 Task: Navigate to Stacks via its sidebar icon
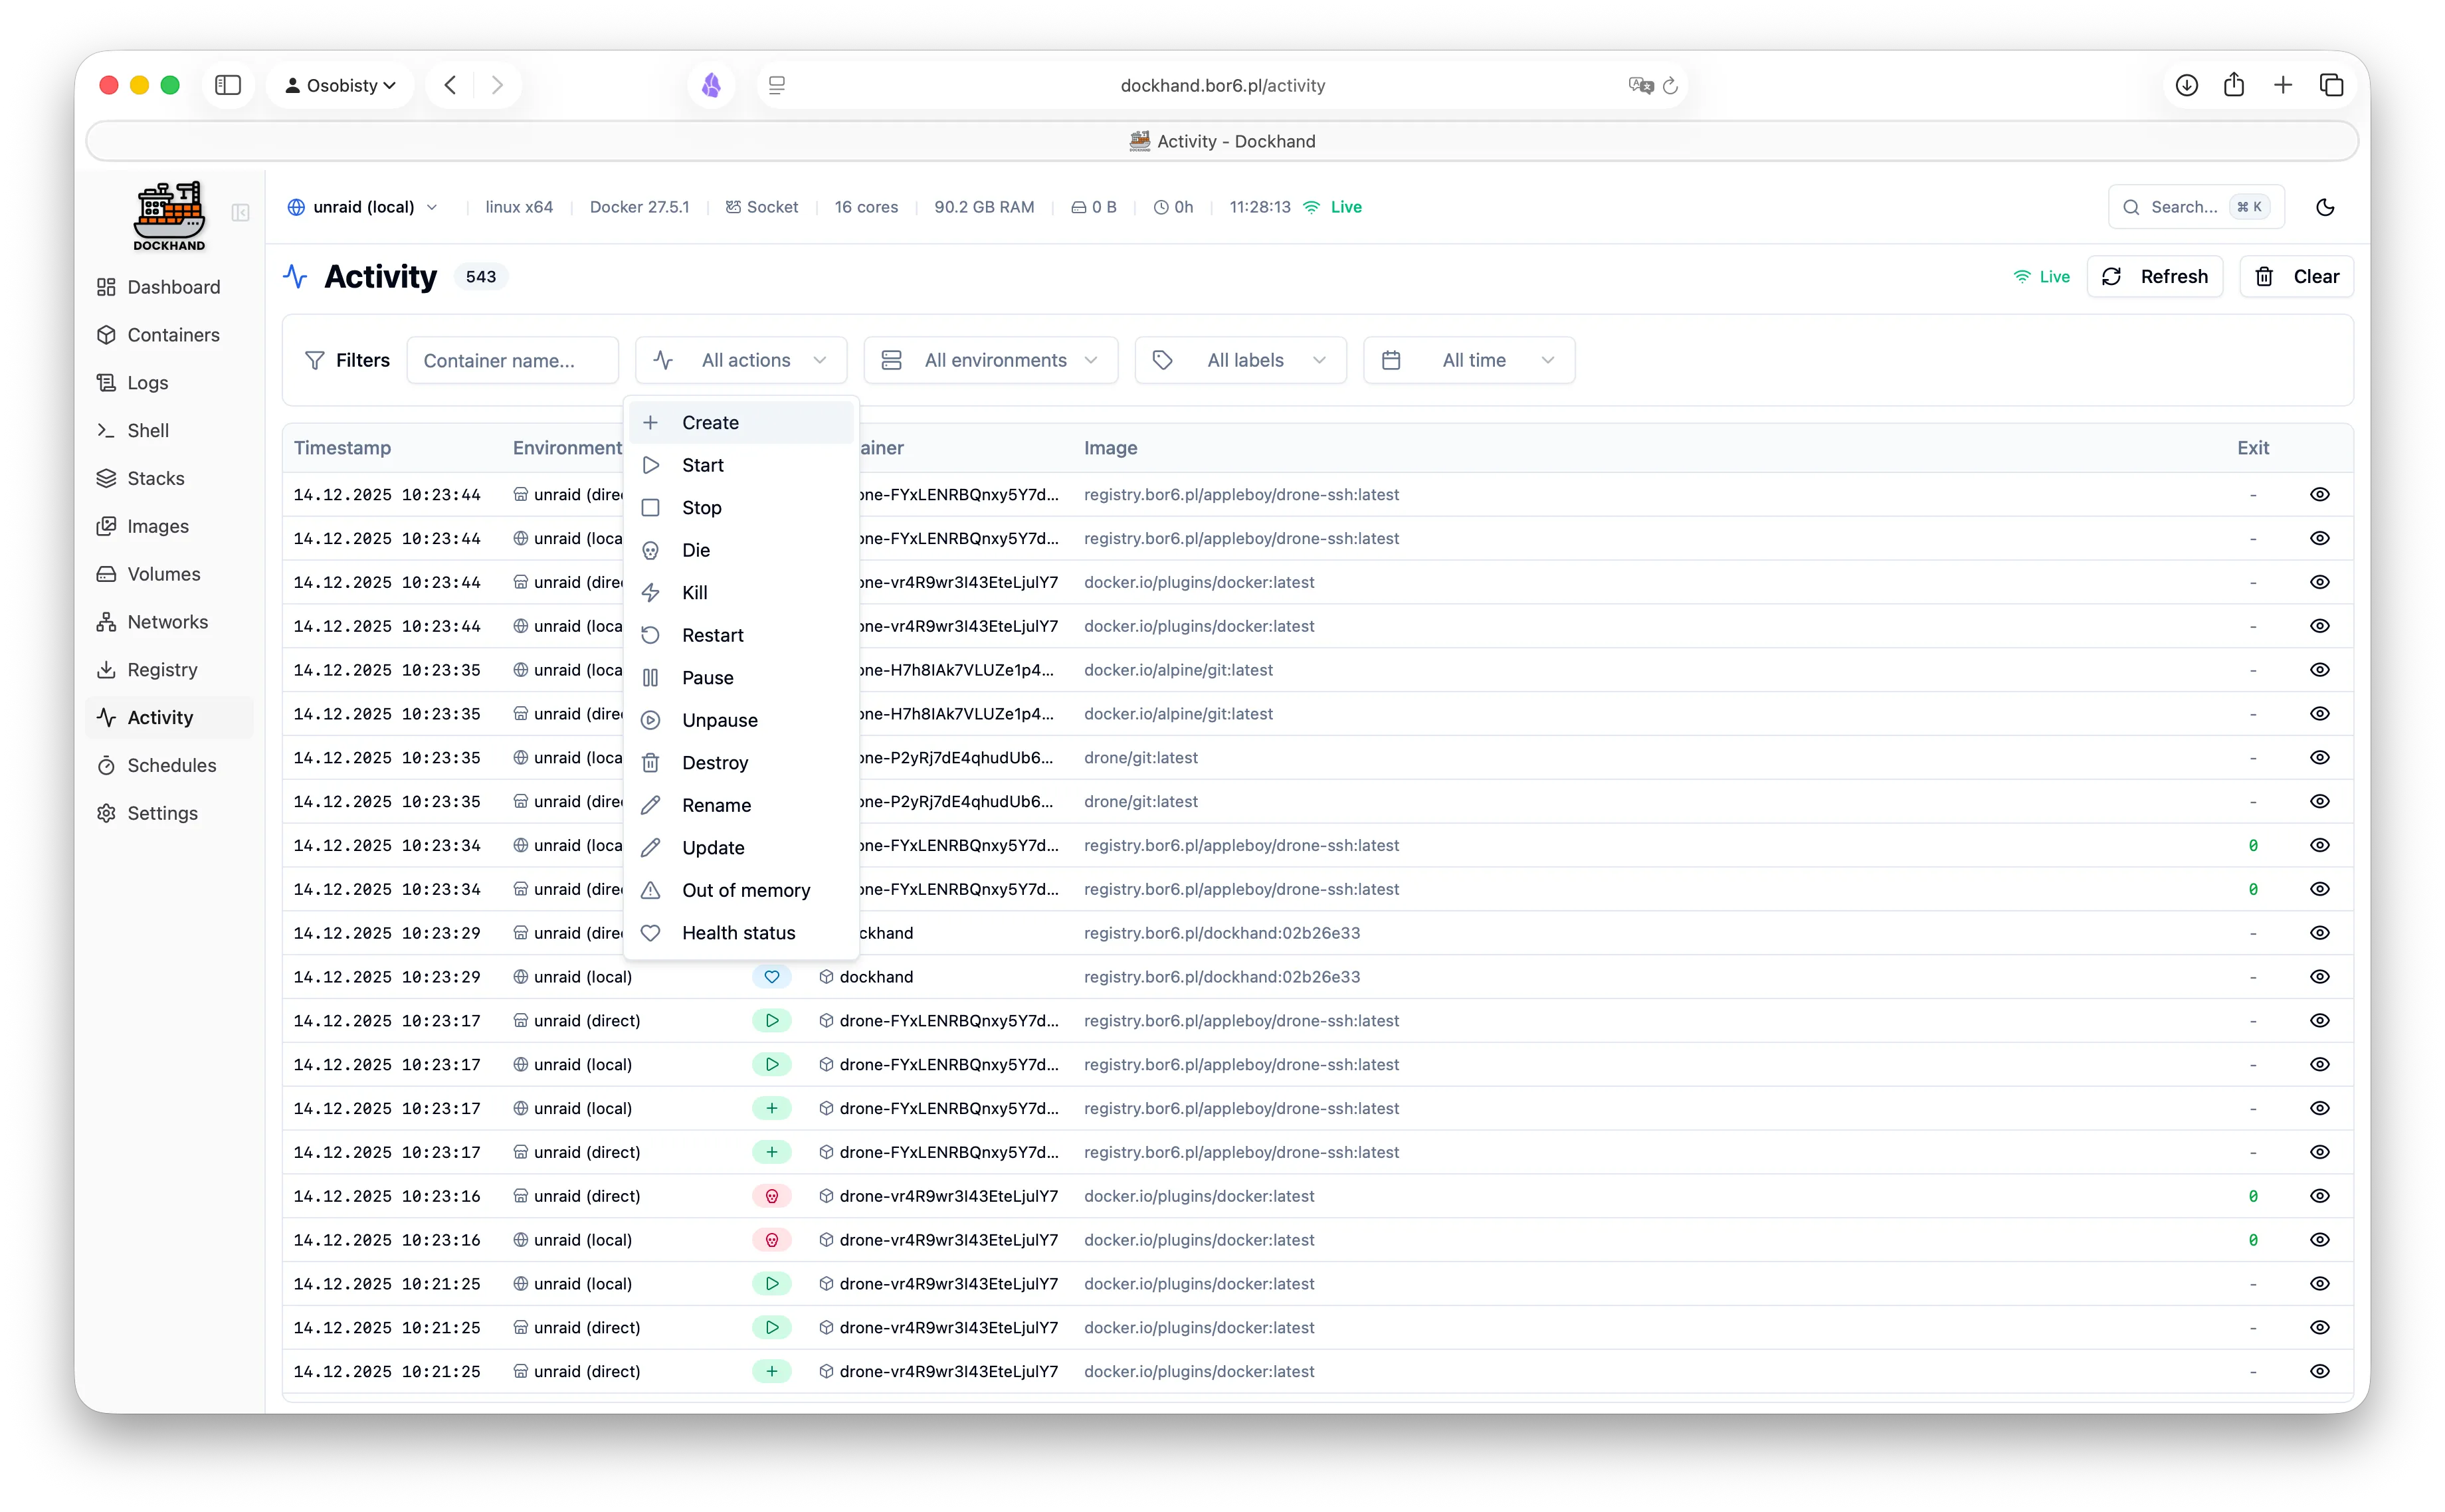click(x=107, y=478)
